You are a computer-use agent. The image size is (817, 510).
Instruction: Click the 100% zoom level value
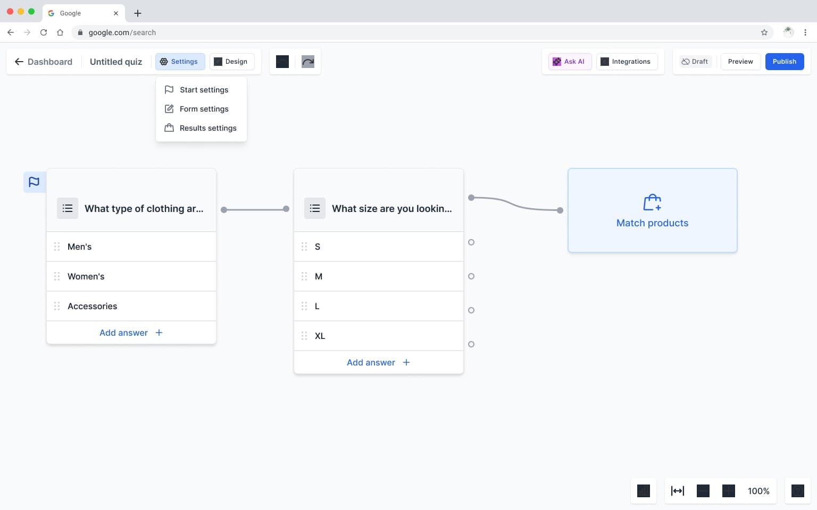[758, 491]
